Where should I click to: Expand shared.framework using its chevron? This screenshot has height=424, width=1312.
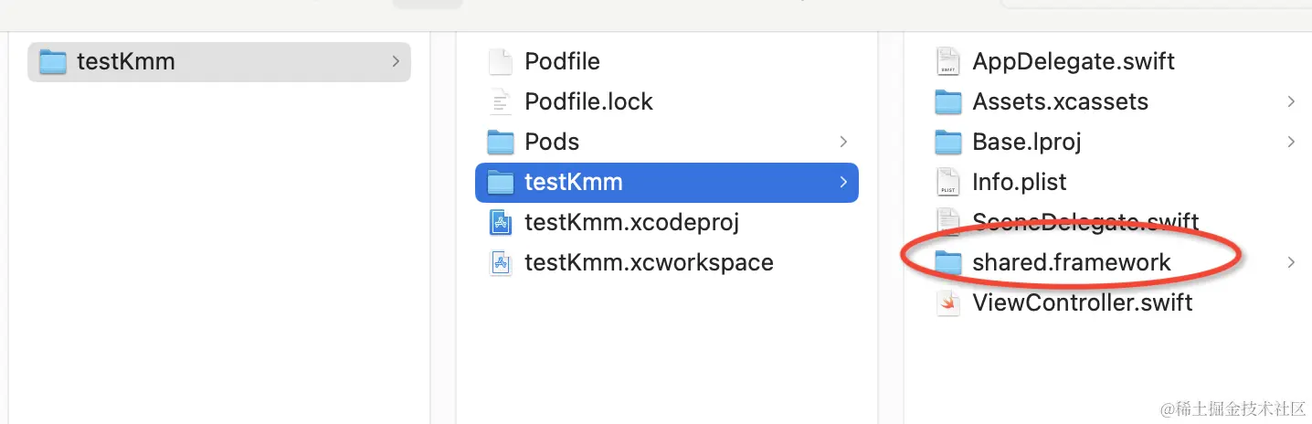pos(1291,262)
